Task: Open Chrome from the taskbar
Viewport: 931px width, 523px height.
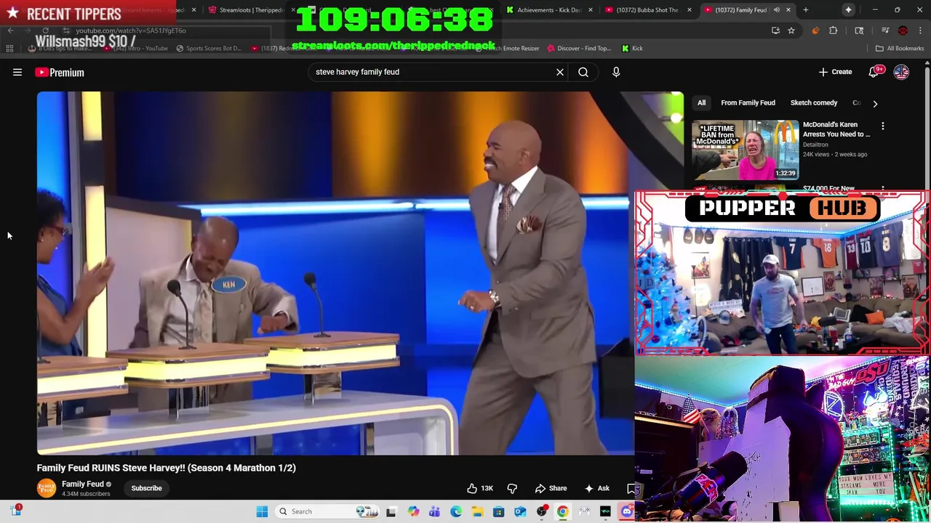Action: 563,511
